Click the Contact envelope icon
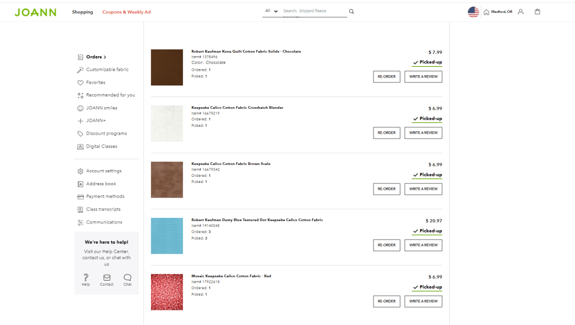The width and height of the screenshot is (575, 325). [107, 277]
